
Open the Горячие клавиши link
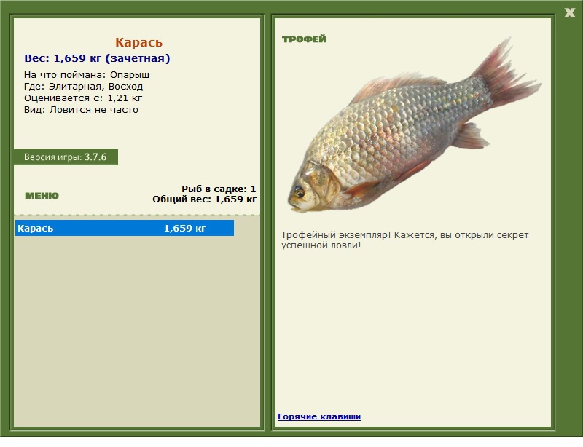319,416
